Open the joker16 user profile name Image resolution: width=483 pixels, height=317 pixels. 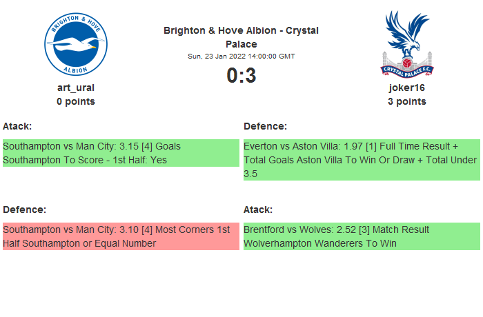[406, 88]
